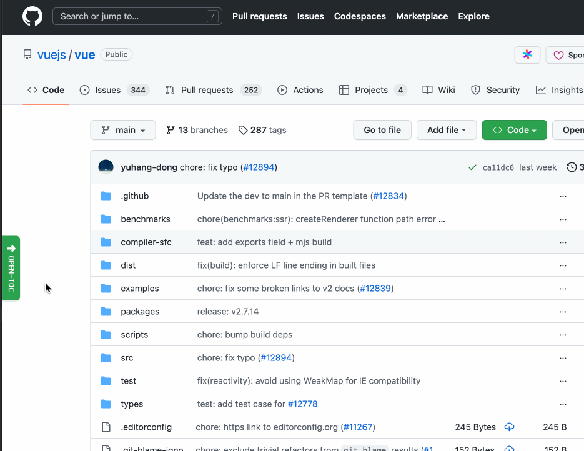584x451 pixels.
Task: Open the examples folder
Action: click(140, 288)
